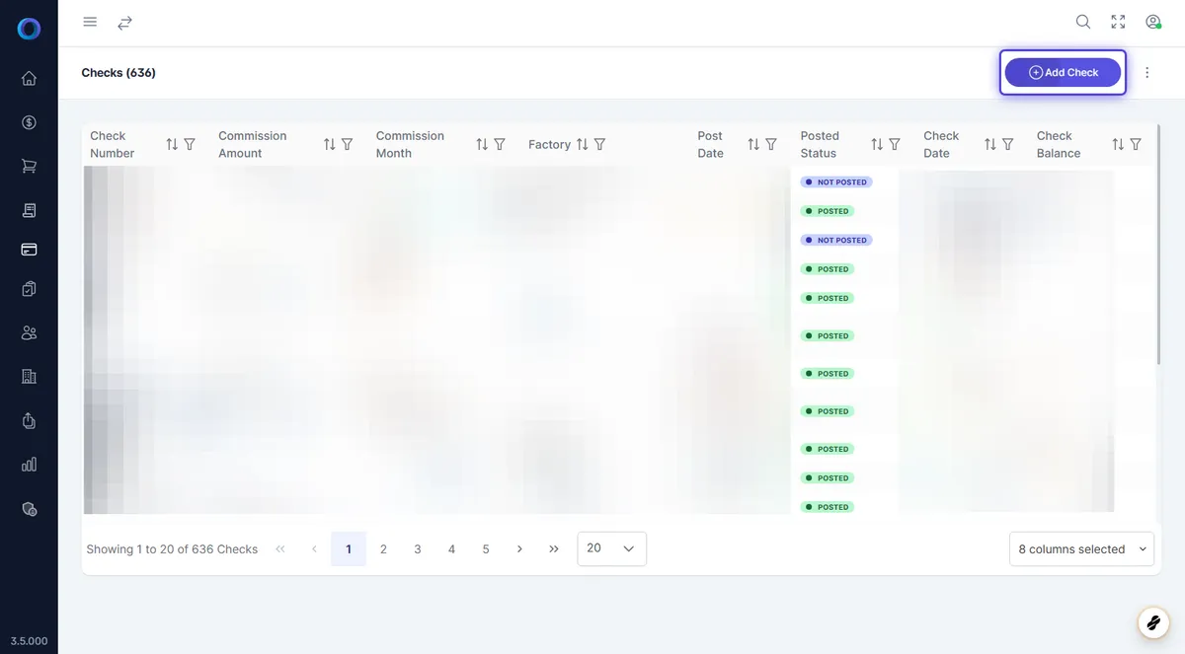Filter the Posted Status column
This screenshot has width=1185, height=654.
click(x=895, y=144)
